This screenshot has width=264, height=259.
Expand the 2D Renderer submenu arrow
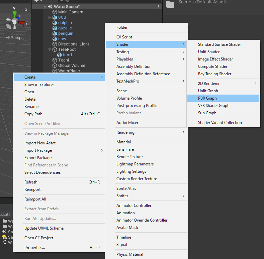tap(256, 84)
